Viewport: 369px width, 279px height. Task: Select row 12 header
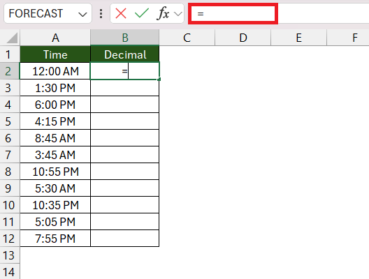click(x=10, y=239)
